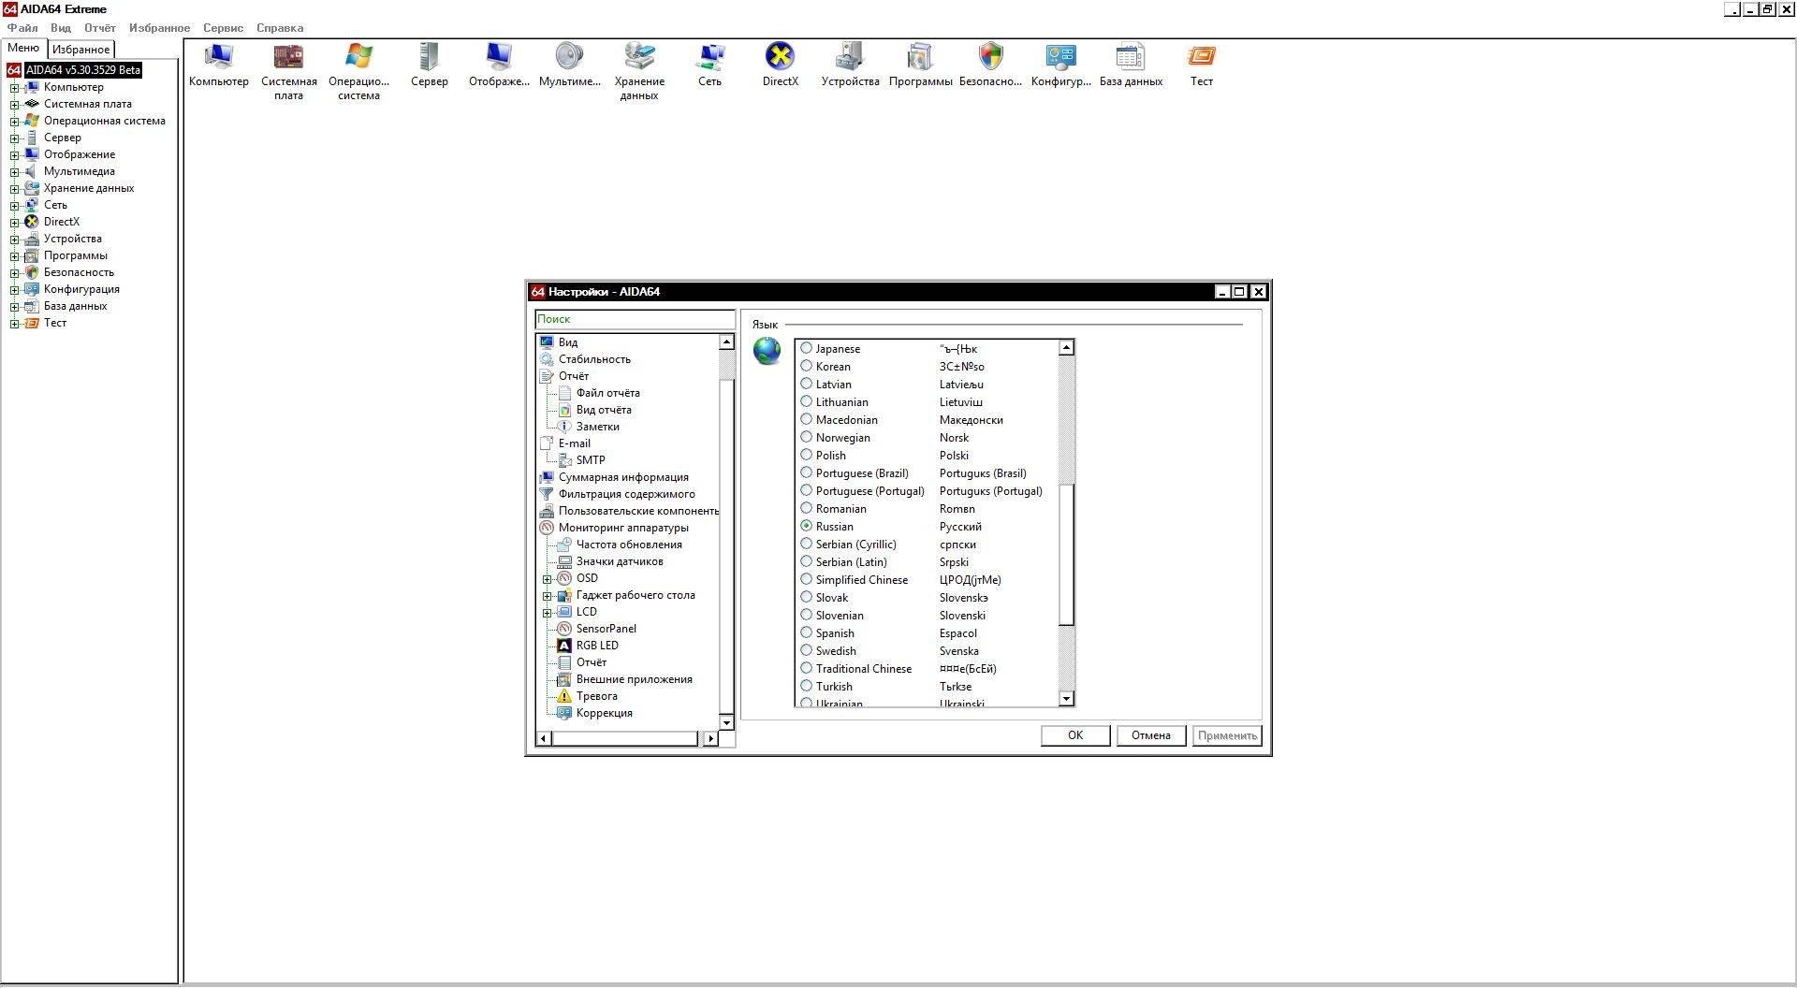This screenshot has width=1797, height=988.
Task: Choose the Turkish language radio button
Action: pos(807,686)
